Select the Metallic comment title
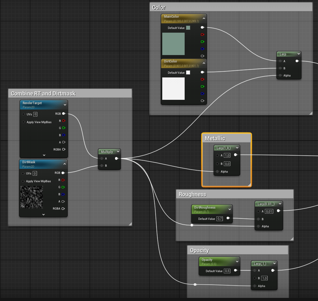 pyautogui.click(x=215, y=138)
